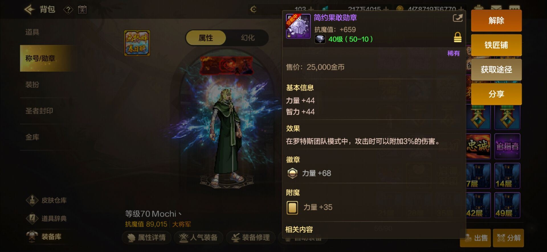The height and width of the screenshot is (252, 547).
Task: Toggle the gold lock icon on medal
Action: [x=458, y=37]
